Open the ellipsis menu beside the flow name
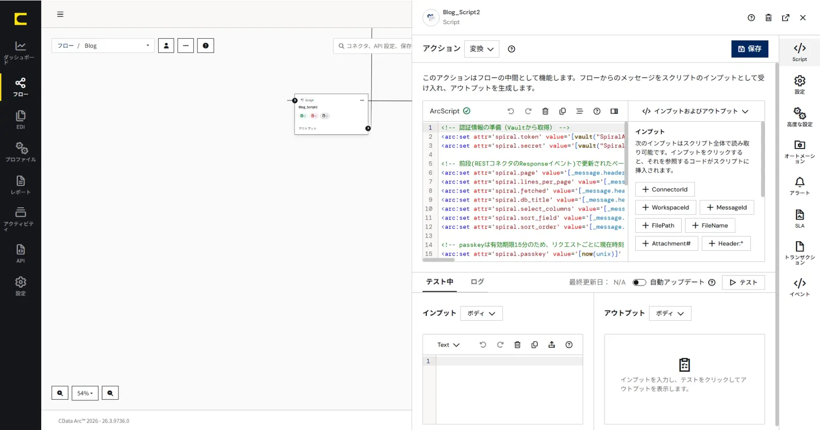 click(x=186, y=45)
